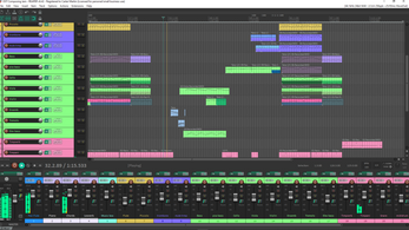This screenshot has height=230, width=409.
Task: Select the Chords label on the mixer strip
Action: click(x=71, y=216)
